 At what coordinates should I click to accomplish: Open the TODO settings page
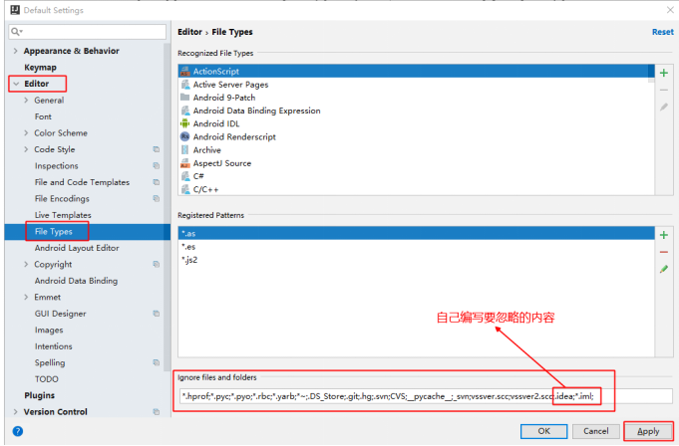tap(46, 379)
